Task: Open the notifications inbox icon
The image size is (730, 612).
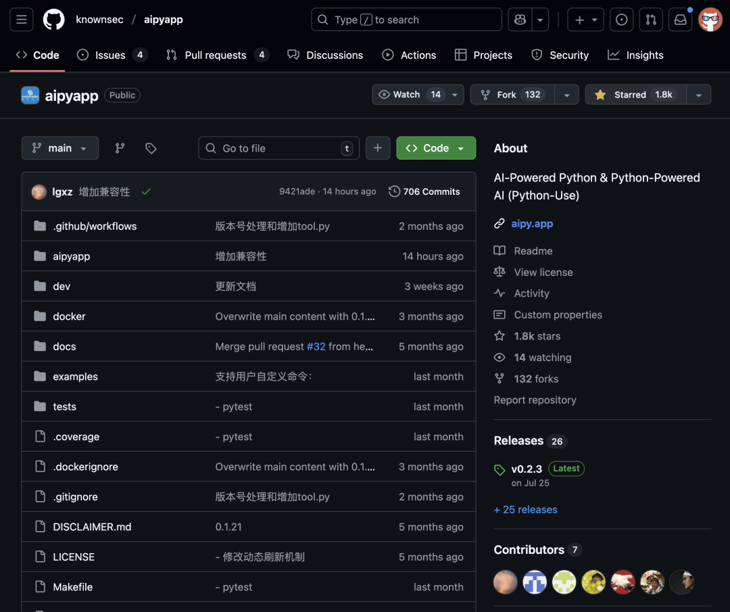Action: click(x=680, y=20)
